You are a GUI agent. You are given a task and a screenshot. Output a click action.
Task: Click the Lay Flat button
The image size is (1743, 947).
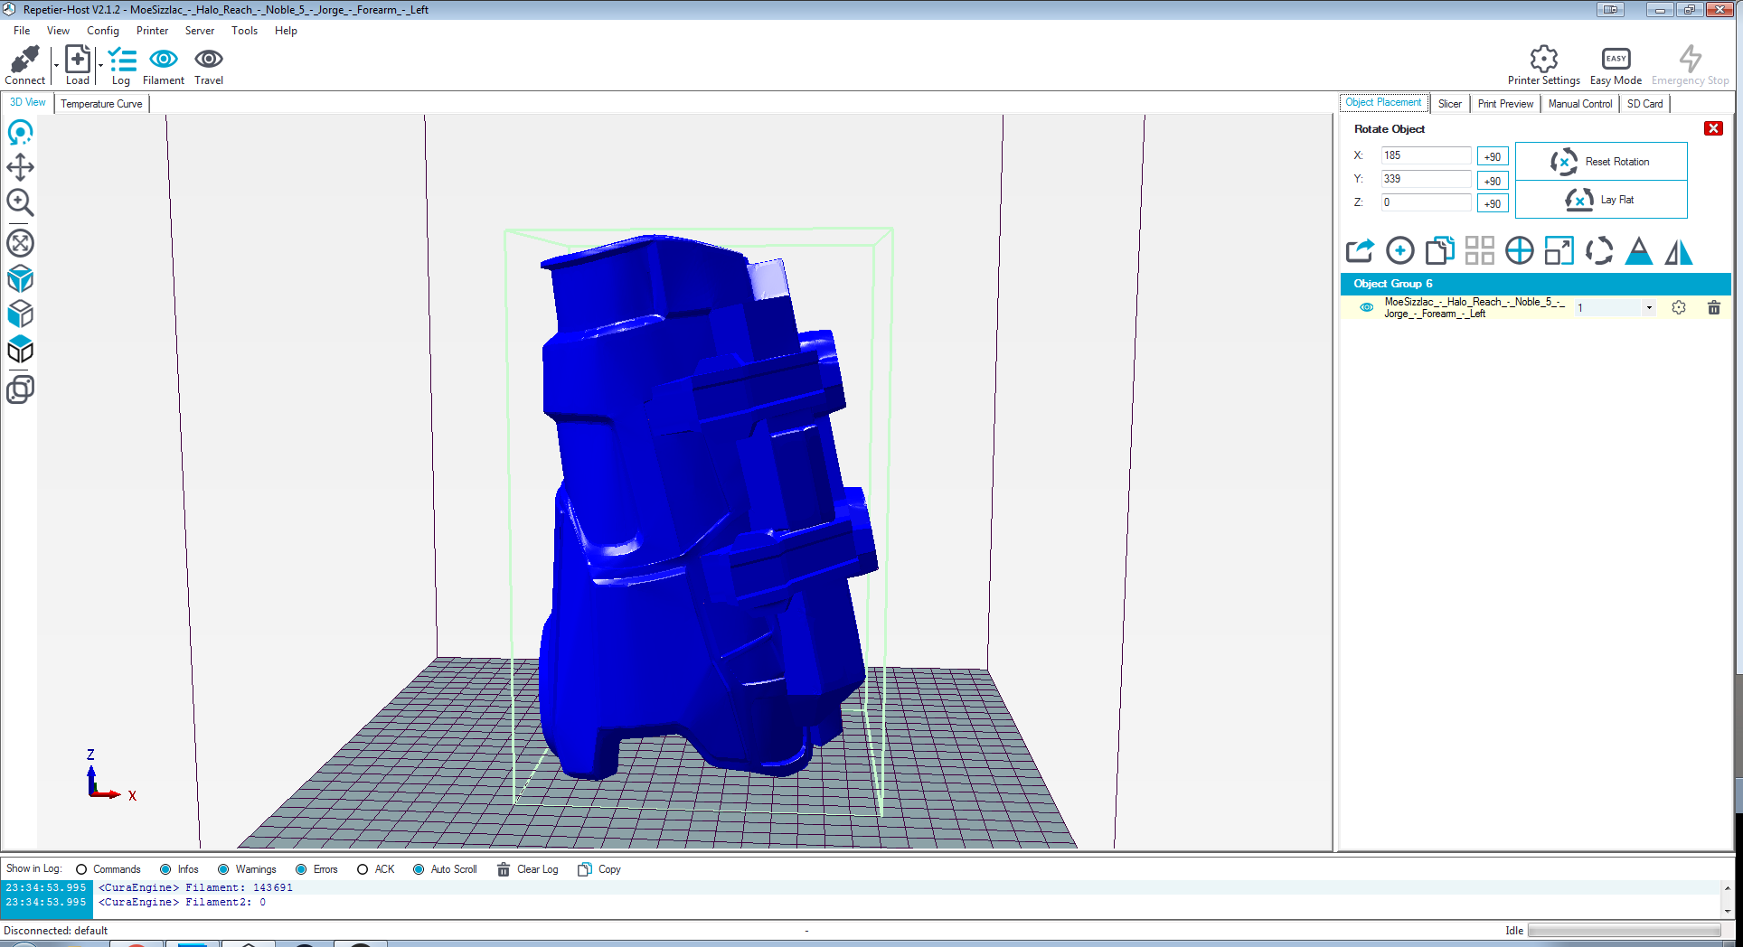[1601, 200]
